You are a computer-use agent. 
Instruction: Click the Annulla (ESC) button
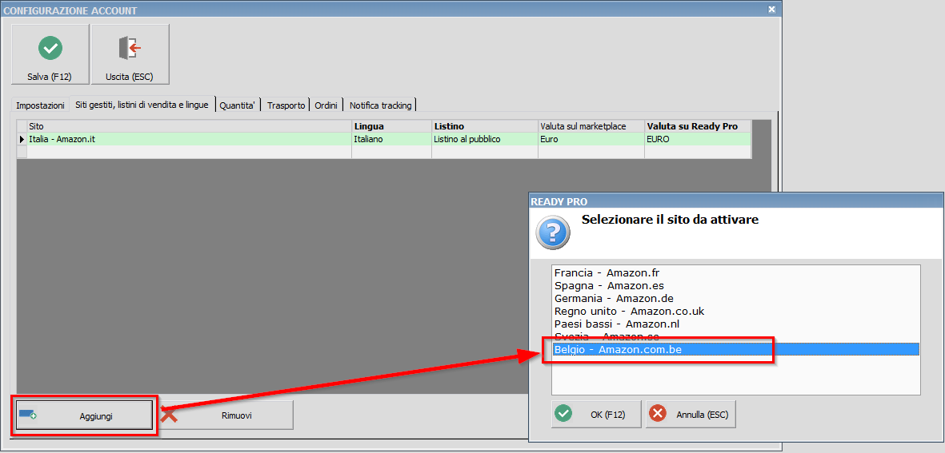(x=691, y=414)
